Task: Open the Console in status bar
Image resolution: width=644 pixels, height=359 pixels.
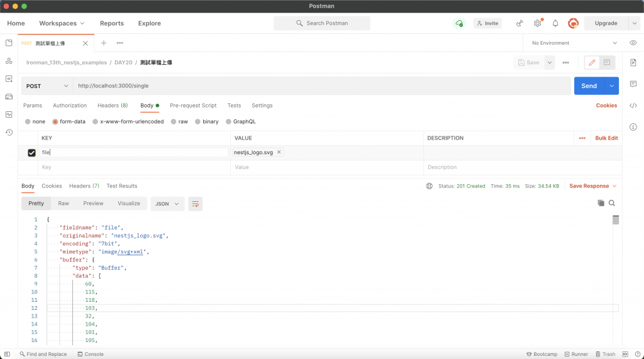Action: point(91,354)
